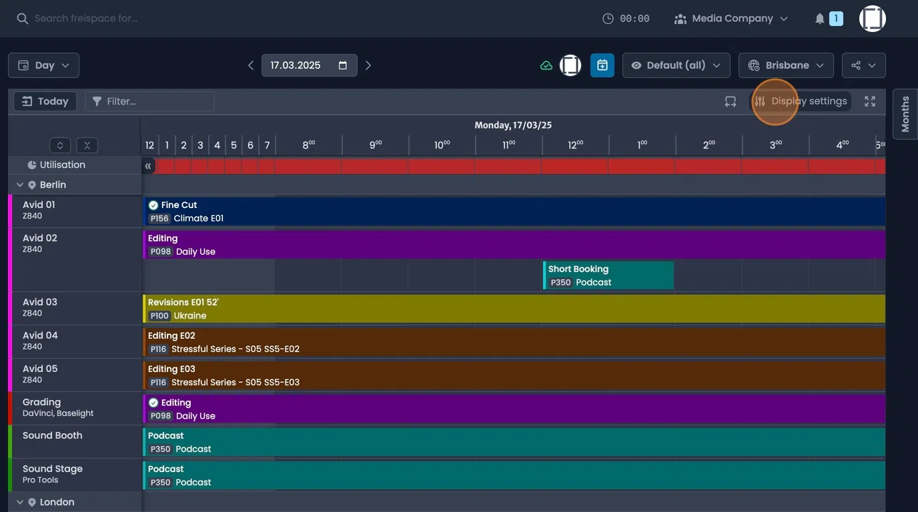The width and height of the screenshot is (918, 512).
Task: Select the Short Booking Podcast block
Action: coord(607,275)
